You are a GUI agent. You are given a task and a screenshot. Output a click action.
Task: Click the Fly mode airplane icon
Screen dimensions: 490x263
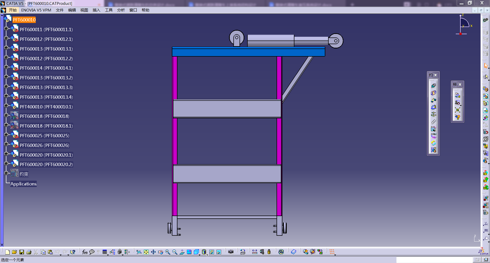click(139, 252)
